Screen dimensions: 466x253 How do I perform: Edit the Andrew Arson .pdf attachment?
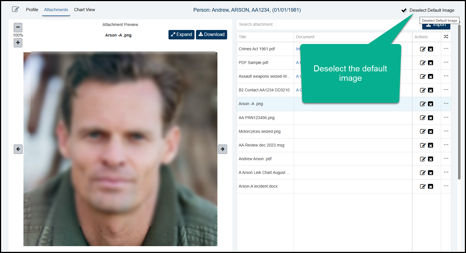(423, 159)
